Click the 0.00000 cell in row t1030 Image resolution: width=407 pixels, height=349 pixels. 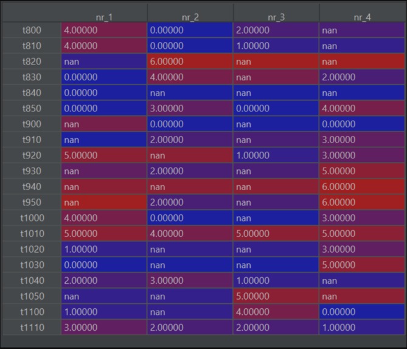104,265
